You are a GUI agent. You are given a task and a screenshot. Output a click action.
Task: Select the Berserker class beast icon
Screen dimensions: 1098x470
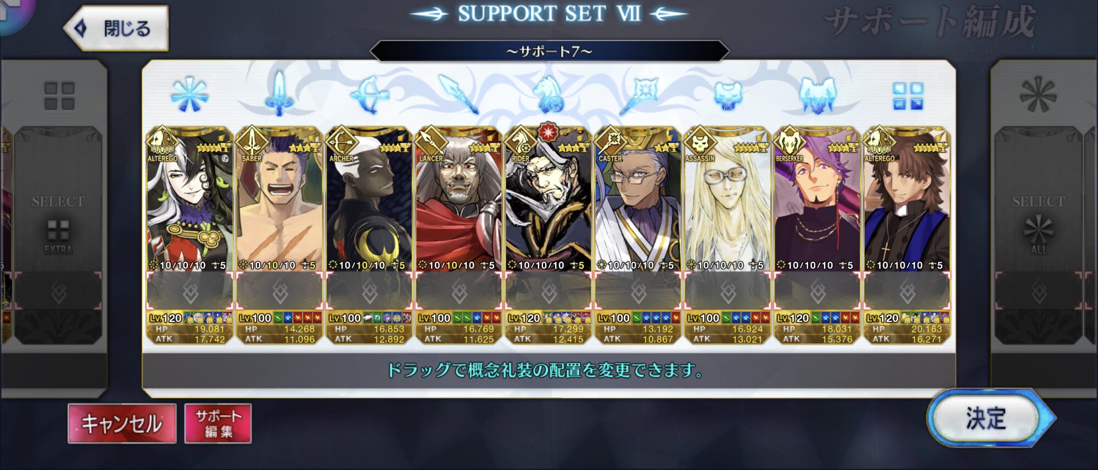pos(817,96)
